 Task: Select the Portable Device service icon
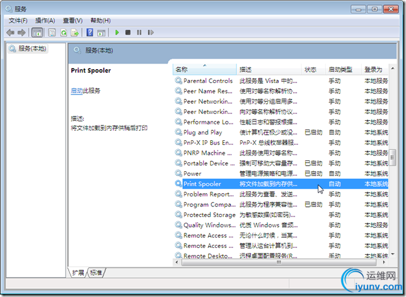tap(178, 163)
